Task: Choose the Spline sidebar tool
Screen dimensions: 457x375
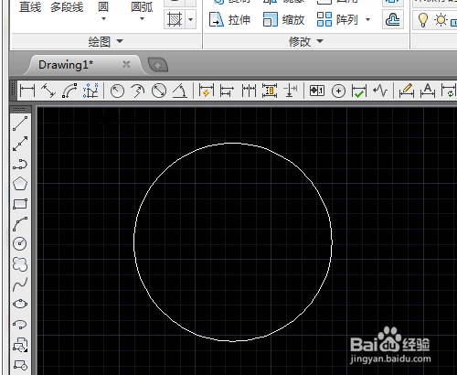Action: click(x=20, y=284)
